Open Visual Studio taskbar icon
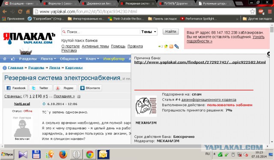Viewport: 274px width, 160px height. click(x=23, y=154)
